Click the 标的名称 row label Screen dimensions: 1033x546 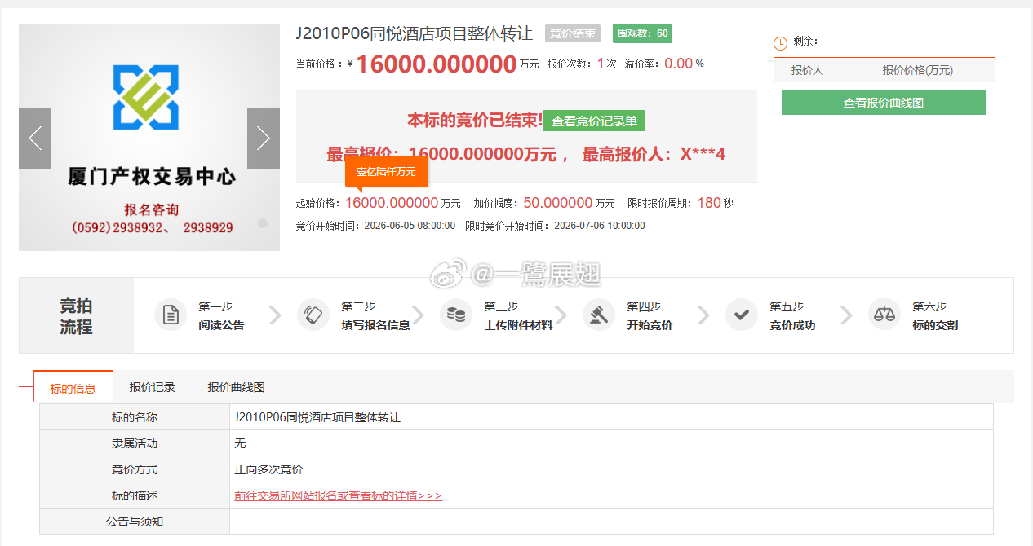(x=135, y=417)
